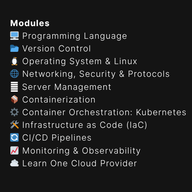Click the cloud icon beside Cloud Provider
Viewport: 192px width, 192px height.
pos(15,163)
